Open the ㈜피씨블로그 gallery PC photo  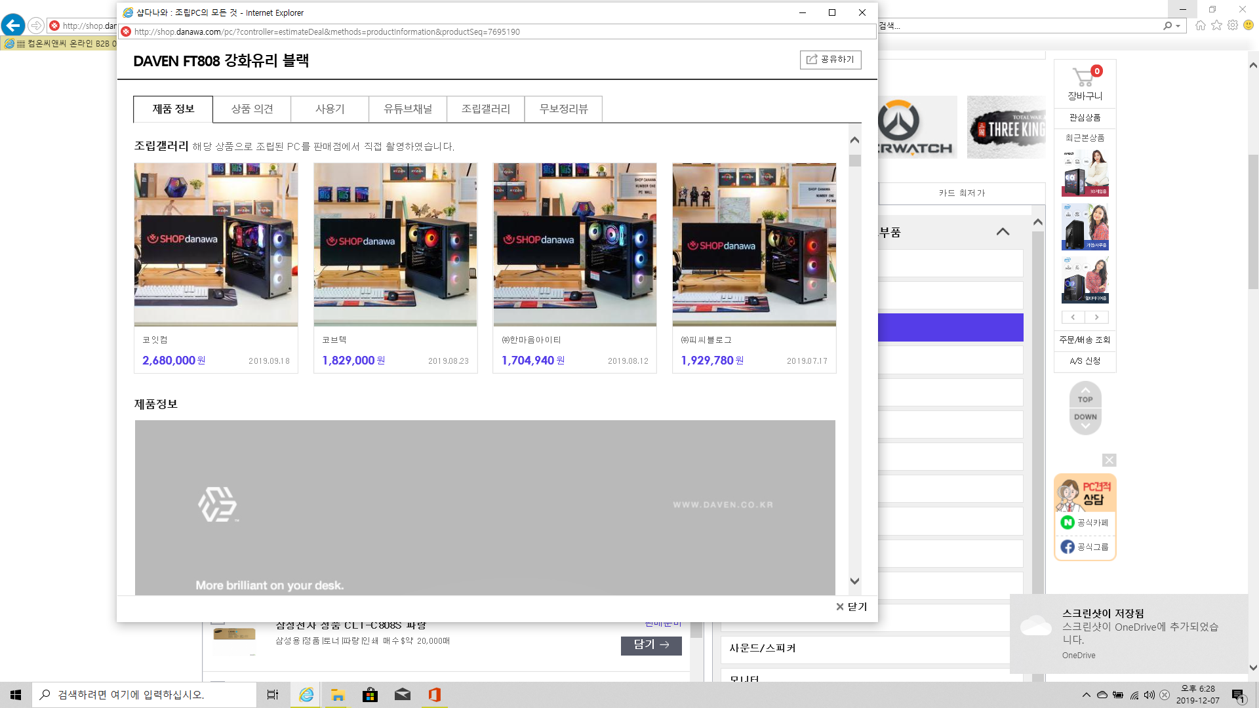(x=754, y=245)
